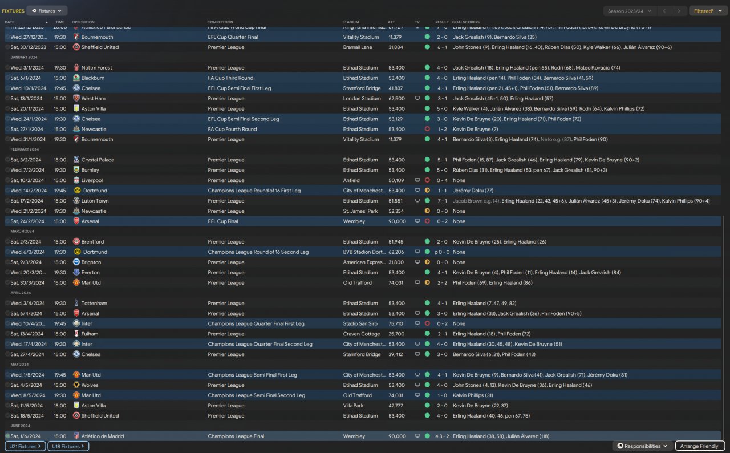Screen dimensions: 730x453
Task: Go to the previous season arrow
Action: [664, 11]
